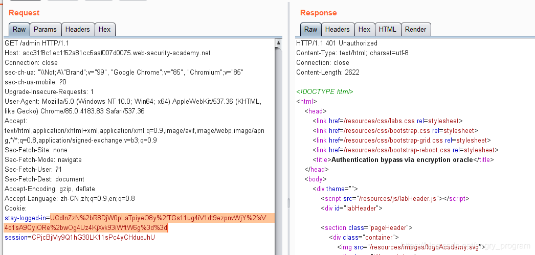The image size is (535, 255).
Task: Click the Content-Length: 2622 line
Action: pyautogui.click(x=327, y=72)
